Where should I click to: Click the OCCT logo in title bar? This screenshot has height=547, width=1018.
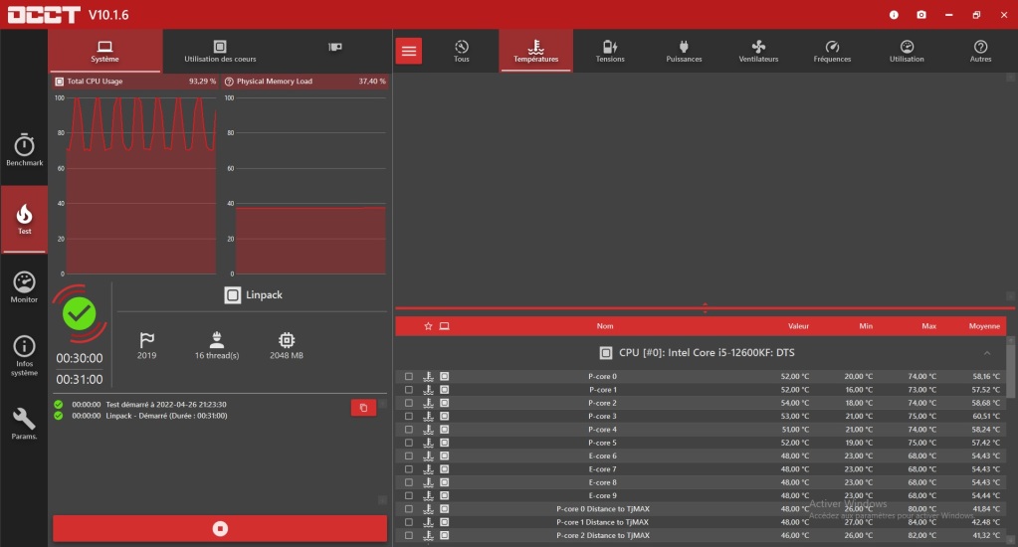(x=44, y=14)
